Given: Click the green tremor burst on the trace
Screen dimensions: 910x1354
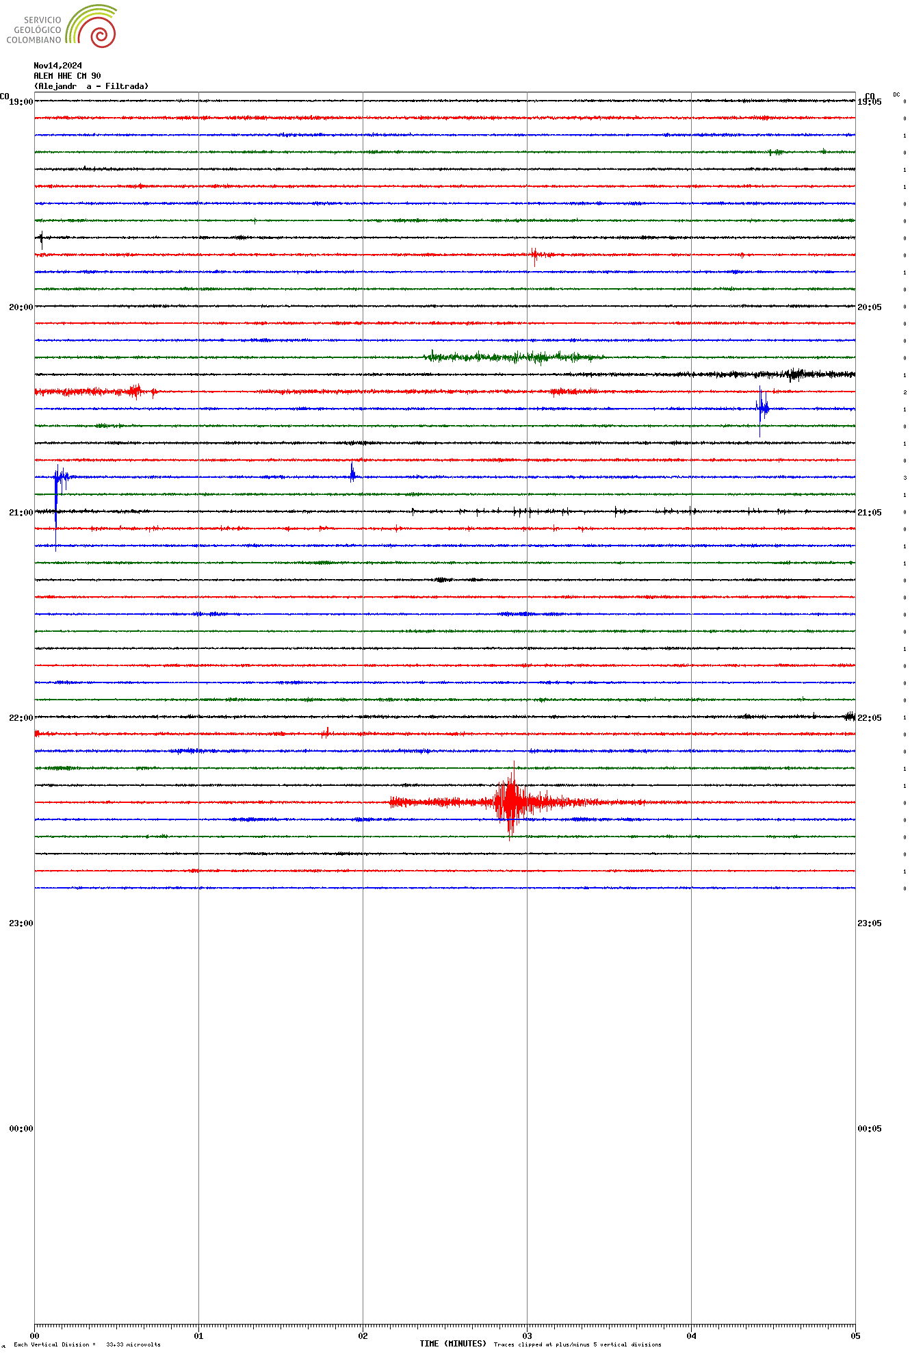Looking at the screenshot, I should click(x=513, y=357).
